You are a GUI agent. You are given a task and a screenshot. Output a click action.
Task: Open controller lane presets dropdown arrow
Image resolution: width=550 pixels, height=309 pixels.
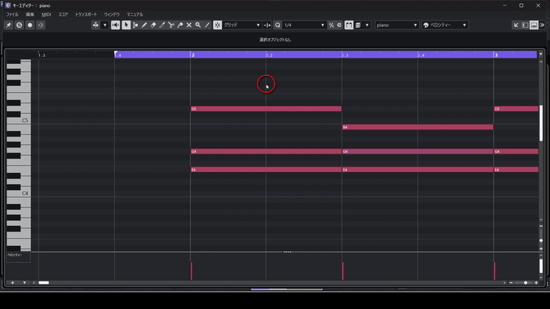24,282
